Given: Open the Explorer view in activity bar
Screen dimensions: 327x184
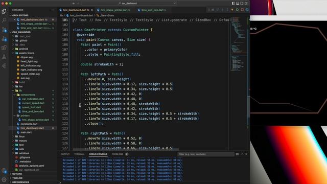Looking at the screenshot, I should coord(4,11).
